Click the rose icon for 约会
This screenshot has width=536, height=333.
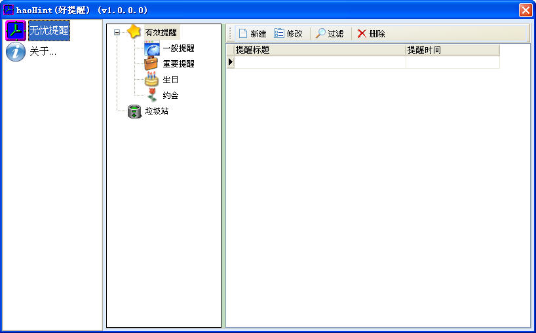tap(152, 94)
